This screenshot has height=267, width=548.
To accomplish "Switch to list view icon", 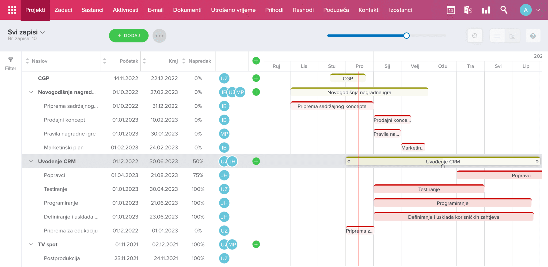I will (497, 36).
